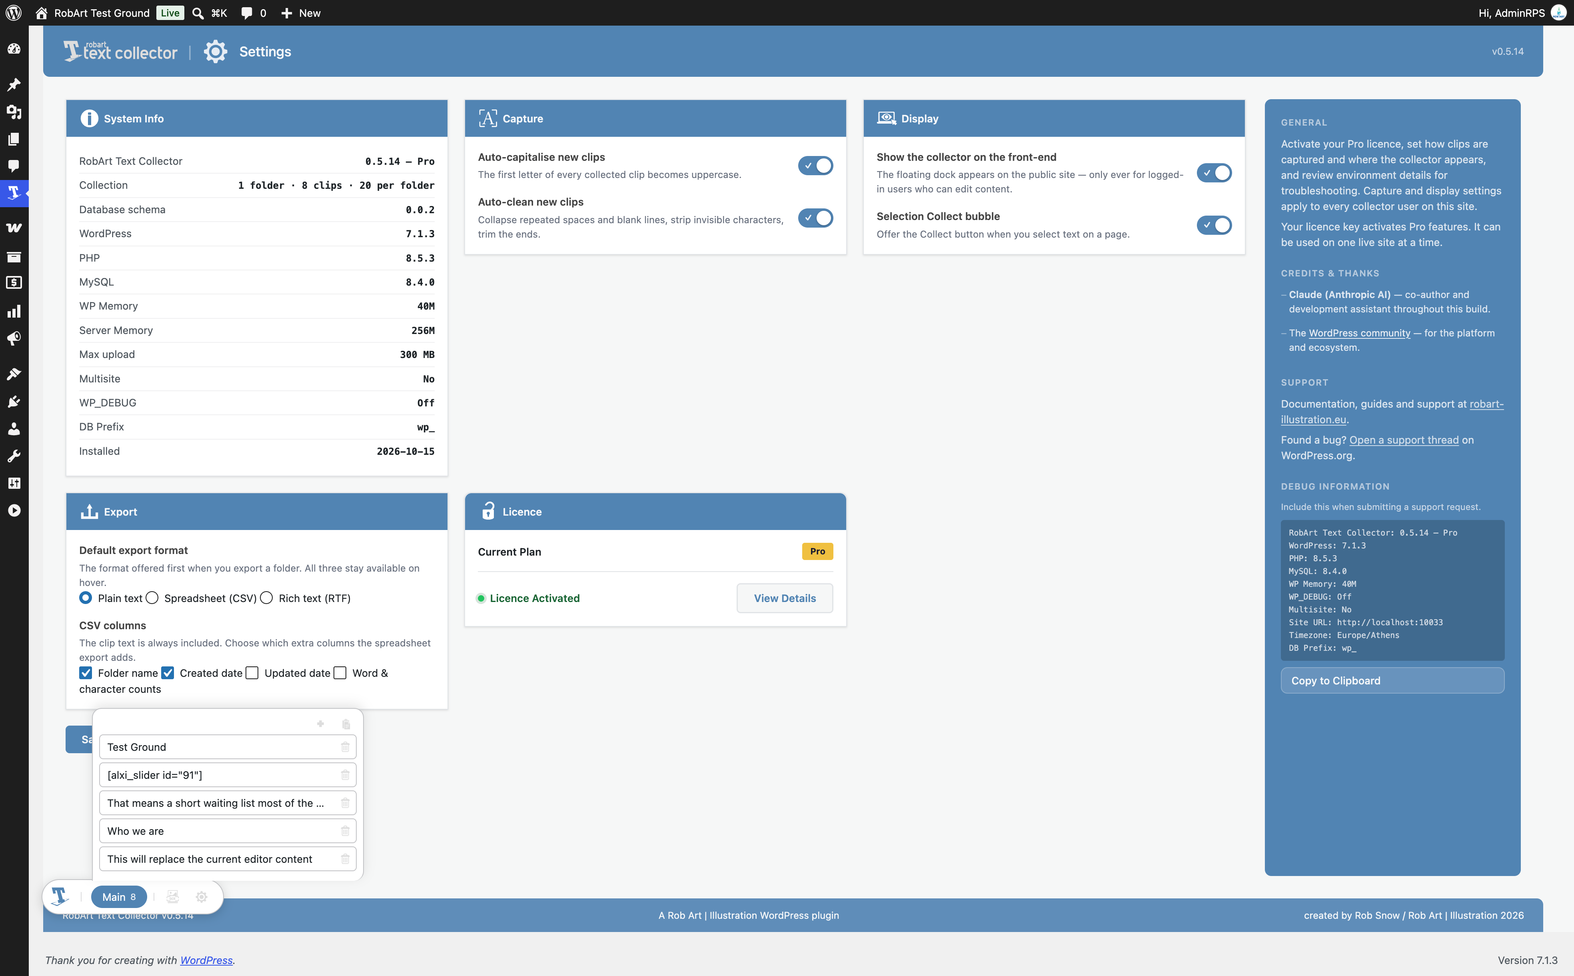Toggle Selection Collect bubble switch
The width and height of the screenshot is (1574, 976).
[x=1214, y=225]
